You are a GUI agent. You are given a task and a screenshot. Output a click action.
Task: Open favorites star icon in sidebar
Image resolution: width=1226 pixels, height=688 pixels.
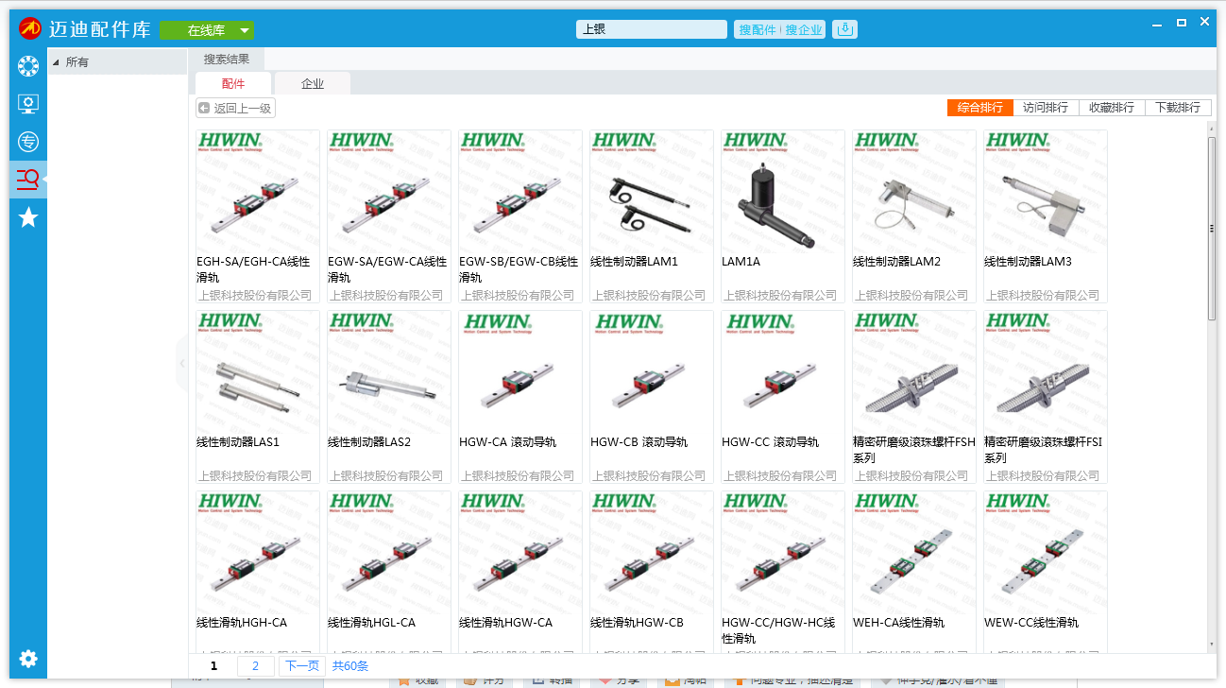click(x=28, y=217)
